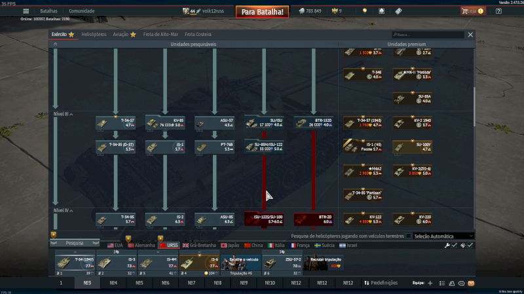Select the IS-6 crew slot
This screenshot has width=524, height=294.
click(199, 263)
